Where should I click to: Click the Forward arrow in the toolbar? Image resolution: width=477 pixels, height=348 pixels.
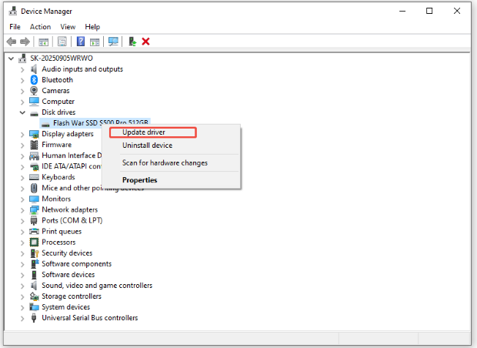pos(25,42)
